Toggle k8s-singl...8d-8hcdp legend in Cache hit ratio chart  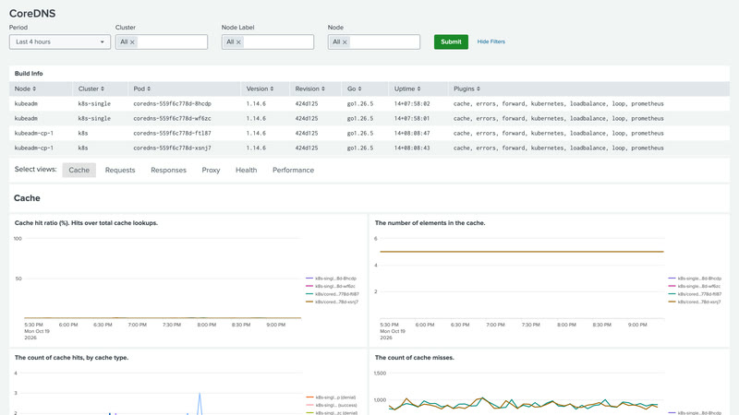[x=332, y=279]
